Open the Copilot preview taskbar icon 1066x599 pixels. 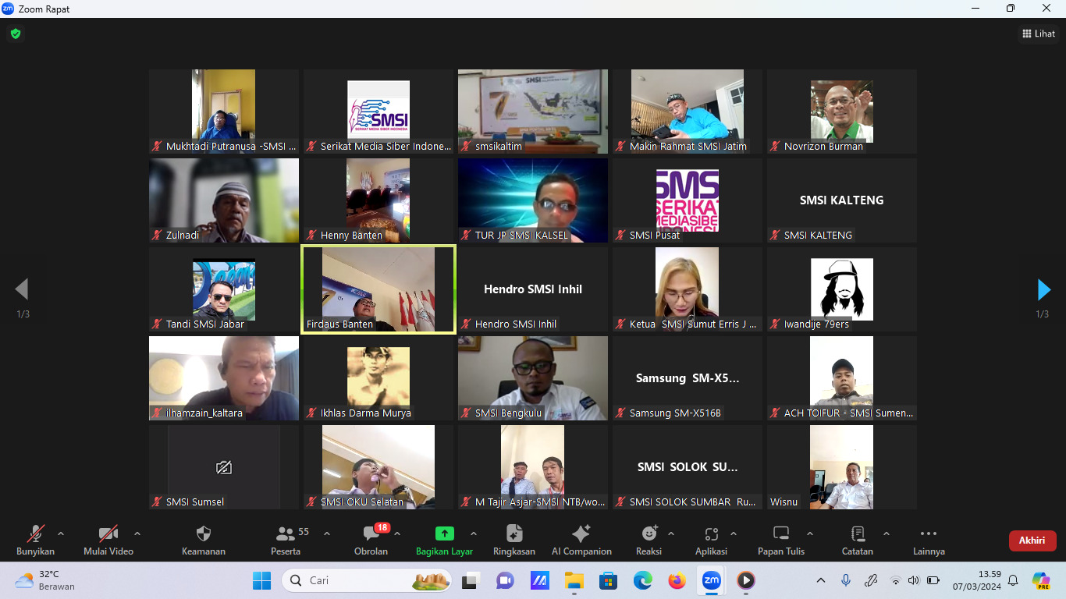click(x=1041, y=580)
